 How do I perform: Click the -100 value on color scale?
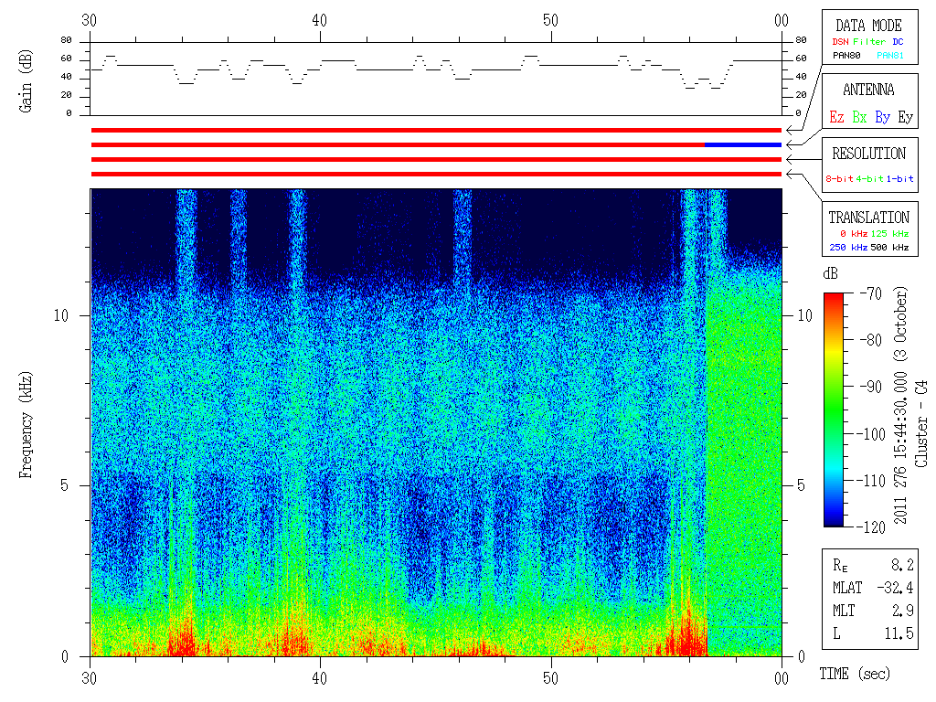click(x=873, y=434)
